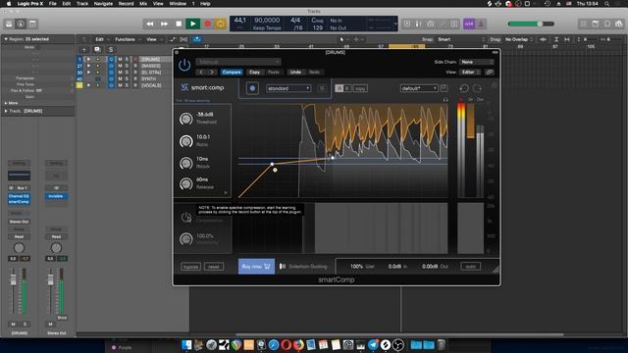Open the plugin Manual preset dropdown

[x=238, y=62]
